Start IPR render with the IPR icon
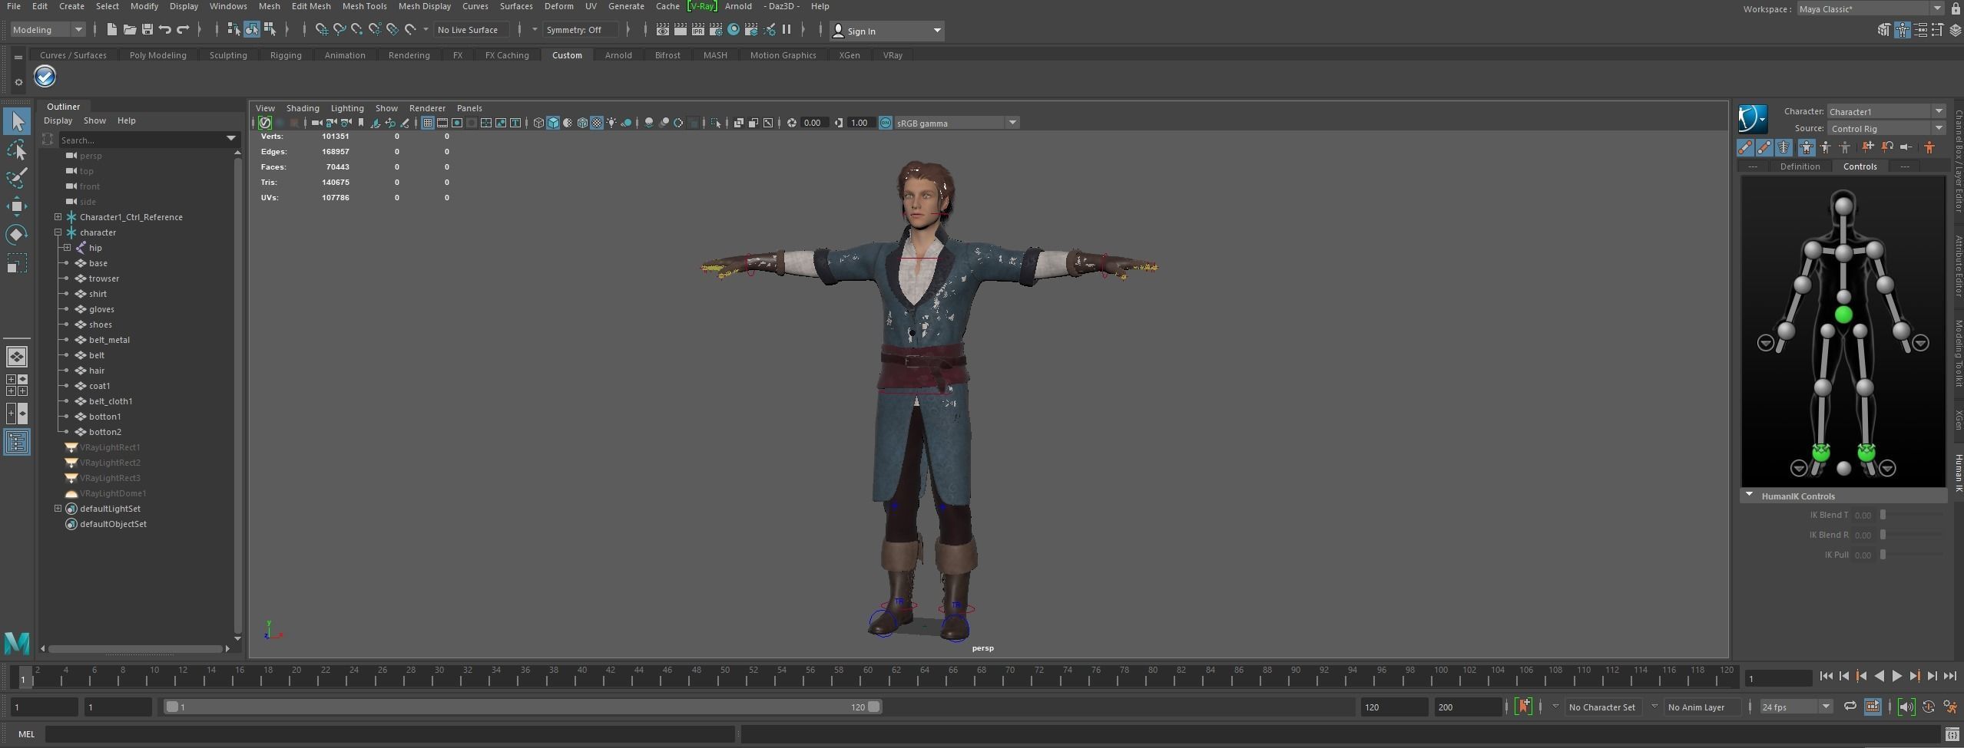The height and width of the screenshot is (748, 1964). coord(698,30)
